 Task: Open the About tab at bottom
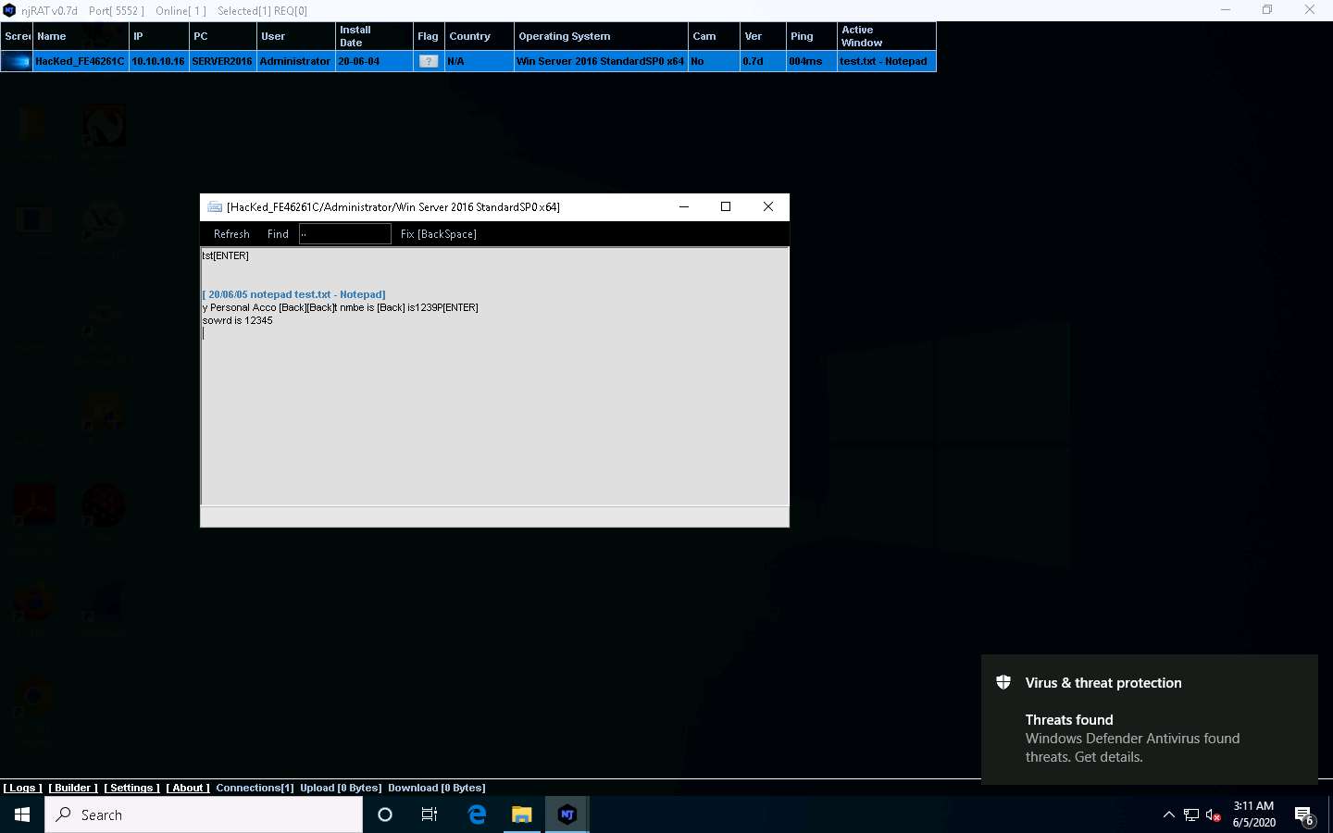[x=188, y=788]
